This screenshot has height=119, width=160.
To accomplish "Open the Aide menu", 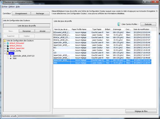I will (18, 7).
